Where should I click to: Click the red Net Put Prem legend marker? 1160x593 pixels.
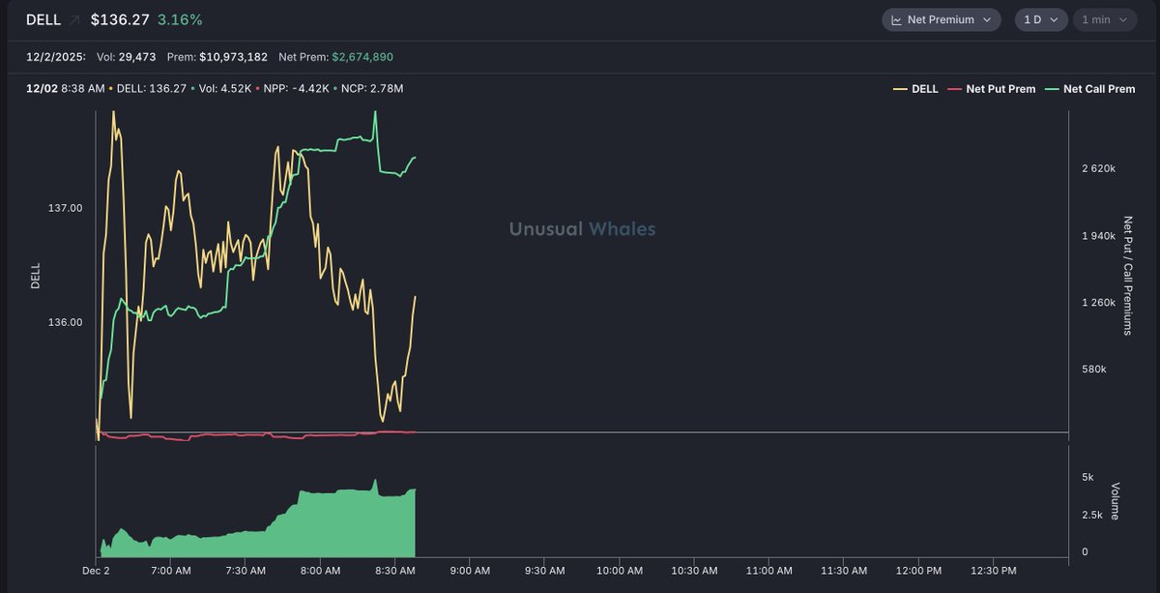pyautogui.click(x=954, y=89)
